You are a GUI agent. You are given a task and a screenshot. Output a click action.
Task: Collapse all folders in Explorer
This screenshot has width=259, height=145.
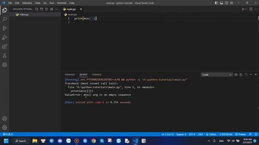[x=51, y=9]
